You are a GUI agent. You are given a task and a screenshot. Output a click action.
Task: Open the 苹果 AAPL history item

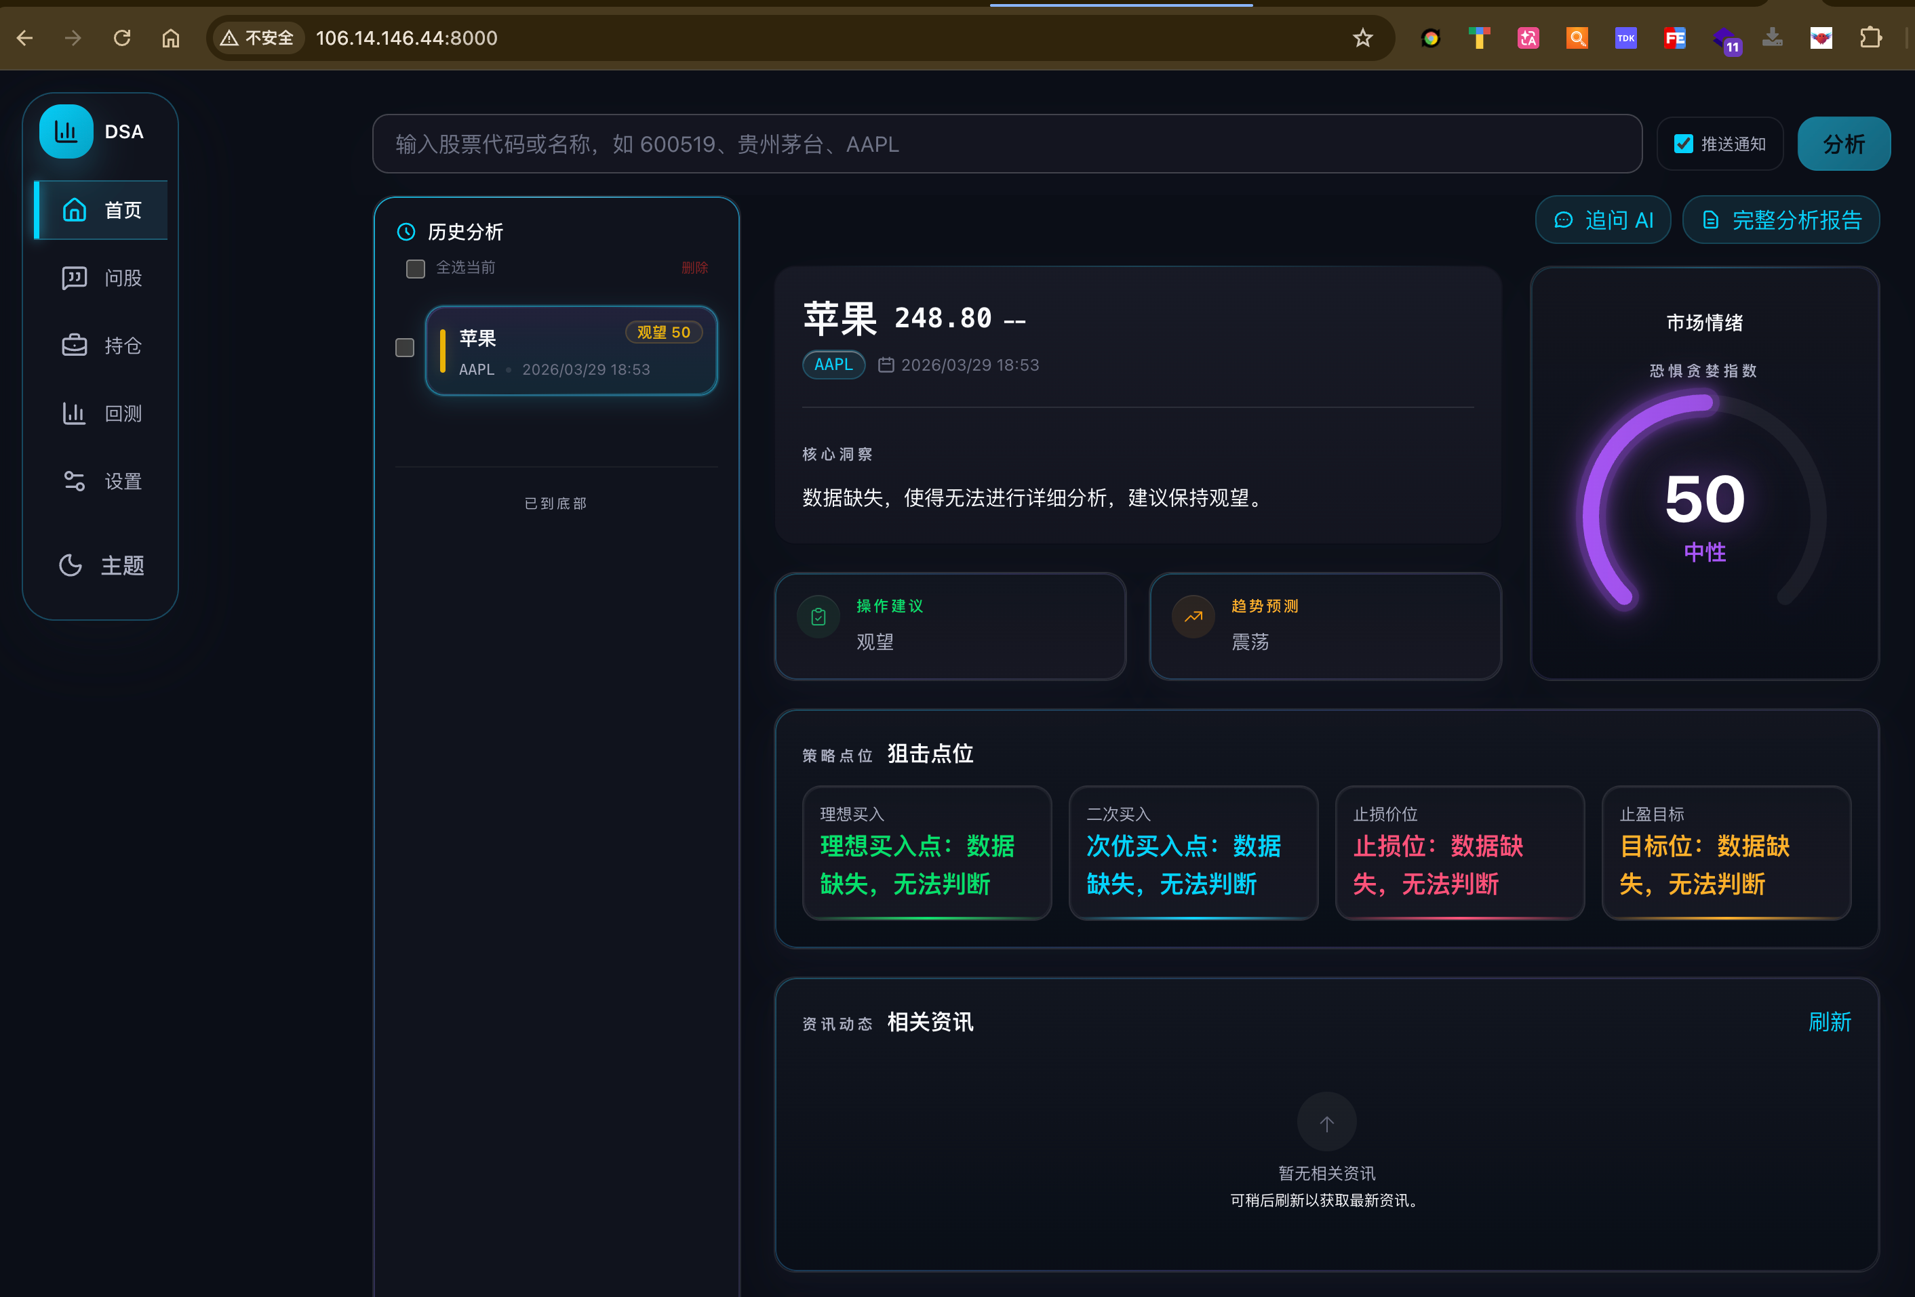coord(570,352)
